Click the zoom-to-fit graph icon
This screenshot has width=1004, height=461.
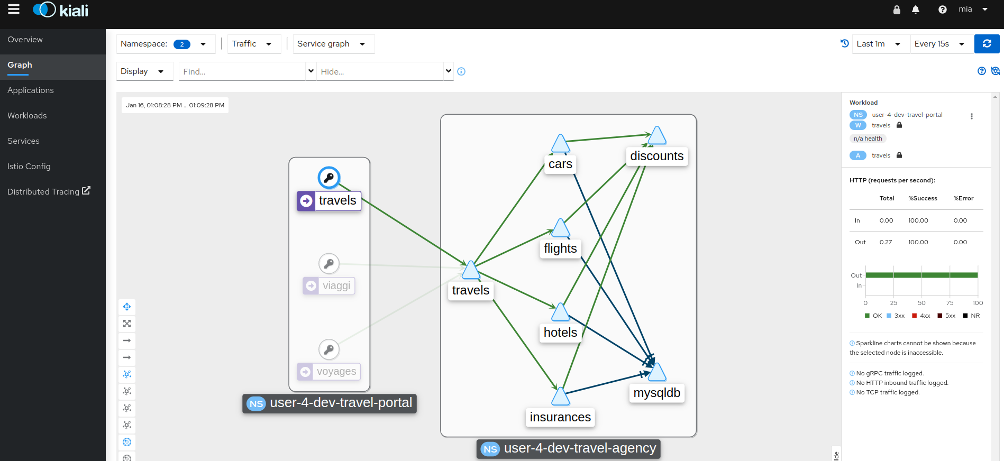pyautogui.click(x=127, y=324)
